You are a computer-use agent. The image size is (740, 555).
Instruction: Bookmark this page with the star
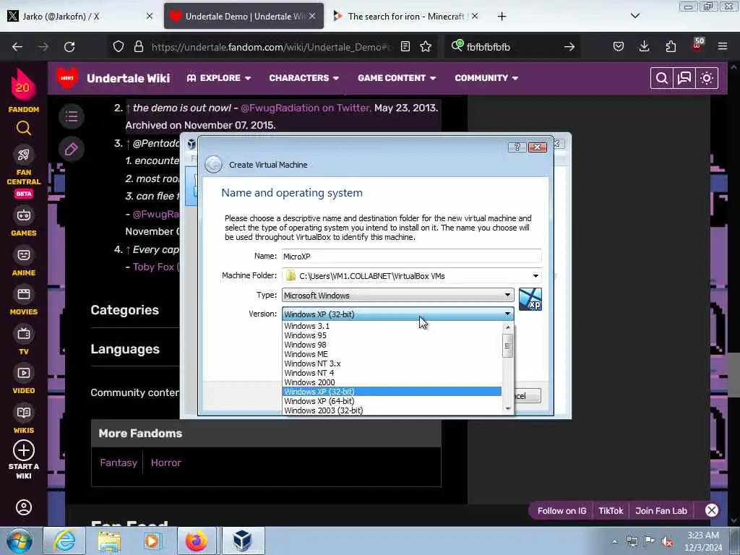(x=426, y=47)
